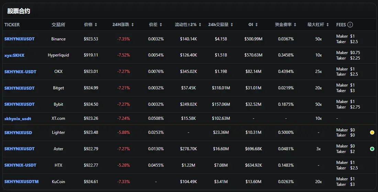The image size is (378, 192).
Task: Click -7.35% change in Binance row
Action: tap(123, 39)
